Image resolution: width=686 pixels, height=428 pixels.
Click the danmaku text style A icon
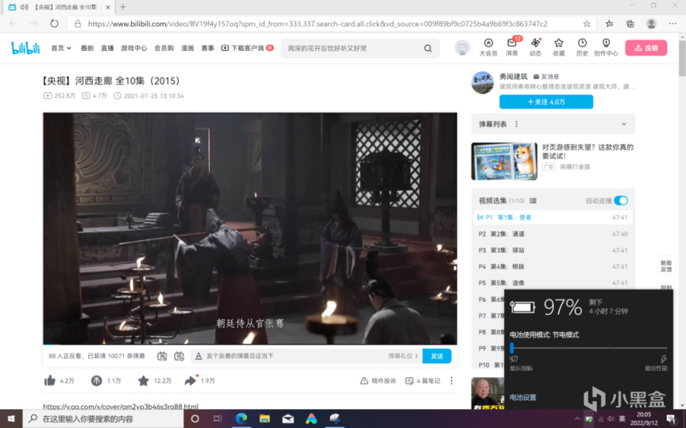pos(198,356)
